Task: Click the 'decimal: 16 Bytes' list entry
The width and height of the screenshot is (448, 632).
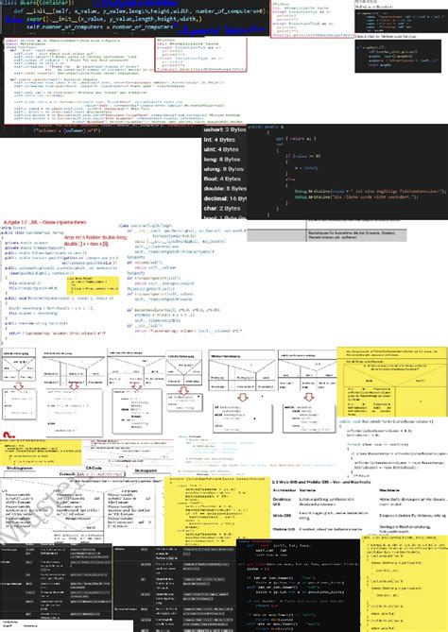Action: tap(225, 198)
